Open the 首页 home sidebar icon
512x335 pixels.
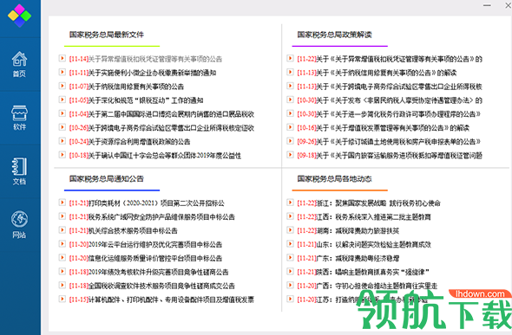20,64
